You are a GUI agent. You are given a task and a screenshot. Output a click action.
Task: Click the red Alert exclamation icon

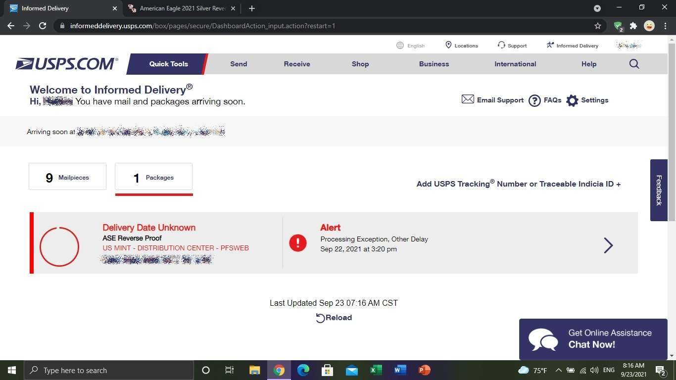click(298, 242)
